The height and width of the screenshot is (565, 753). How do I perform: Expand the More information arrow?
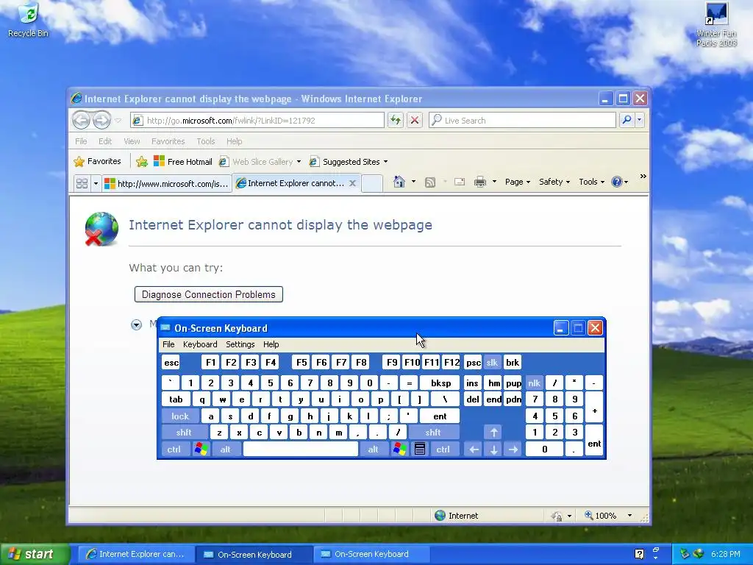coord(136,325)
